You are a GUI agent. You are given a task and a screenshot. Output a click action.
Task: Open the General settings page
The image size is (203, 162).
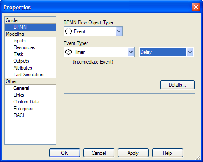pyautogui.click(x=21, y=88)
